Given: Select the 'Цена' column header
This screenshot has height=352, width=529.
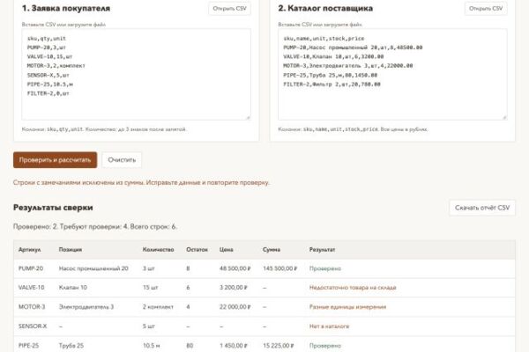Looking at the screenshot, I should [x=226, y=250].
